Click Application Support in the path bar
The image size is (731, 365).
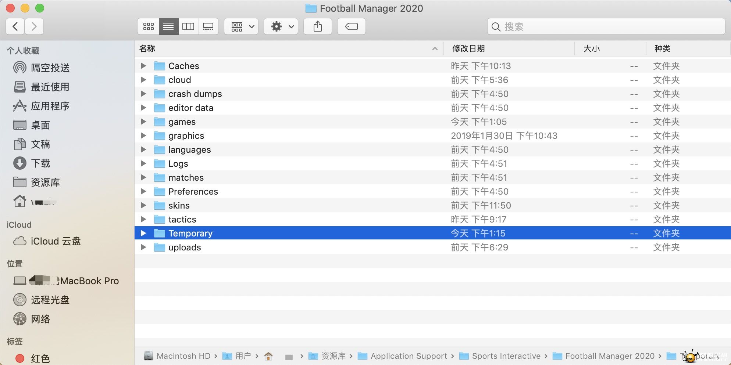tap(402, 356)
